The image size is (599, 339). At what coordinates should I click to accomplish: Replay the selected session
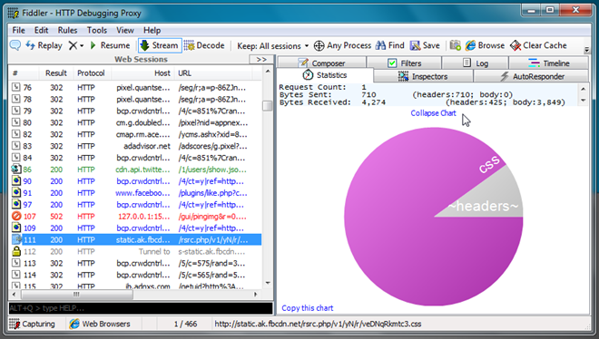coord(44,45)
